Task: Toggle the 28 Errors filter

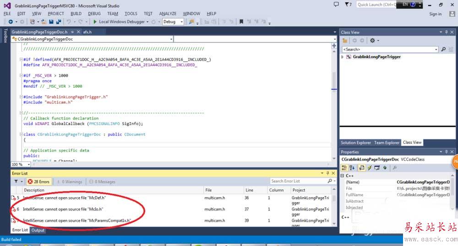Action: [x=38, y=182]
